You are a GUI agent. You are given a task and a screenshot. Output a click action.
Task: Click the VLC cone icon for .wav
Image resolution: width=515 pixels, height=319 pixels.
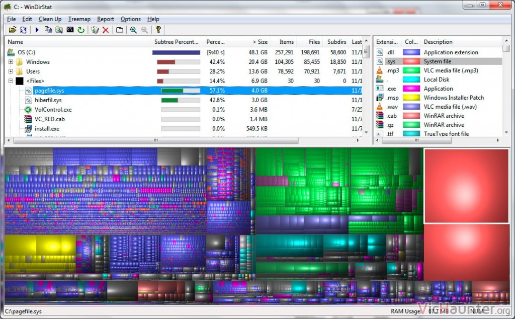(x=380, y=107)
